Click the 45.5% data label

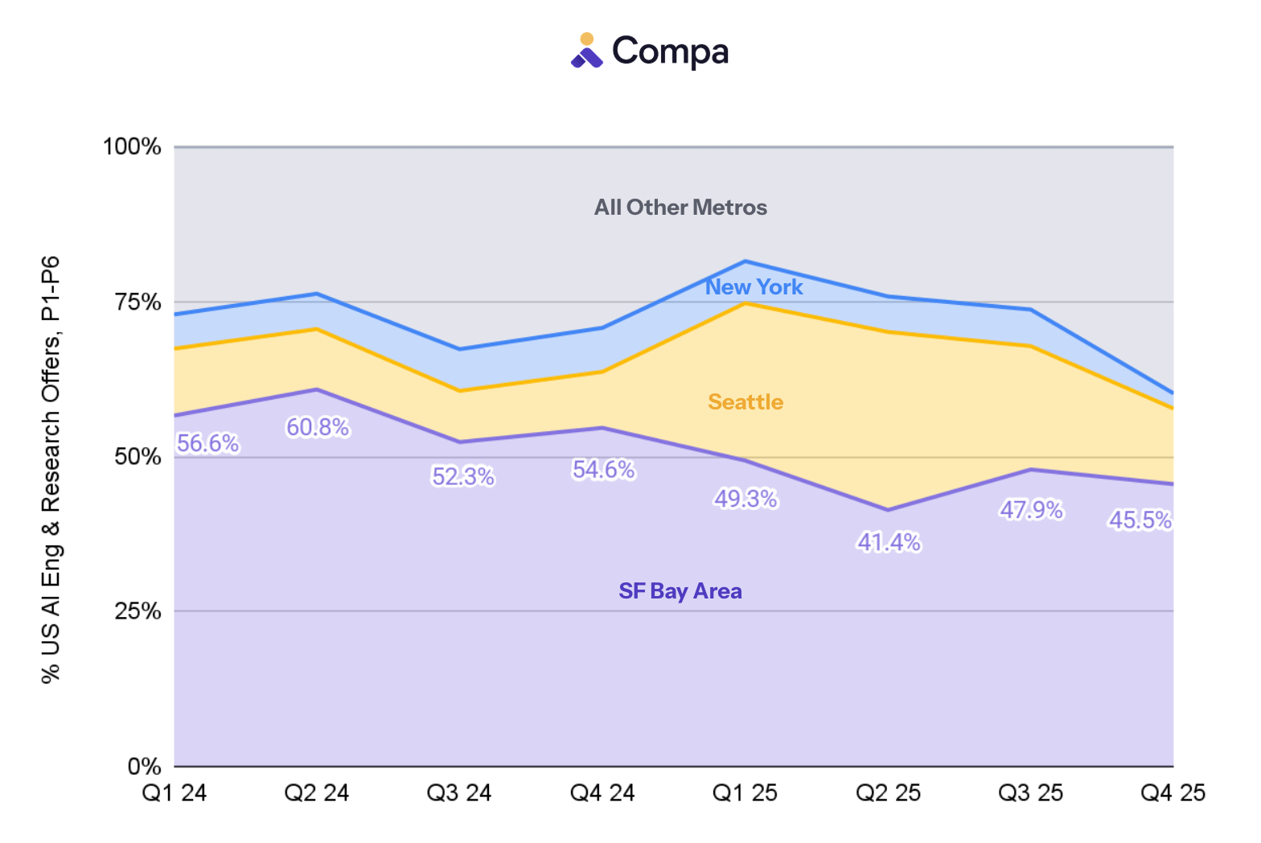coord(1140,520)
